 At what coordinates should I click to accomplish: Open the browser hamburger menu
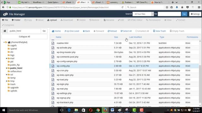[199, 7]
